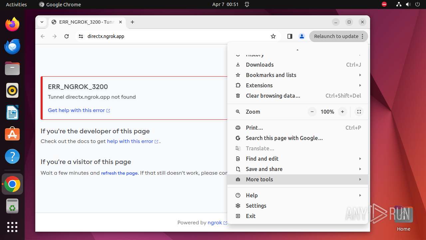This screenshot has width=426, height=240.
Task: Select the ERR_NGROK_3200 browser tab
Action: pos(87,22)
